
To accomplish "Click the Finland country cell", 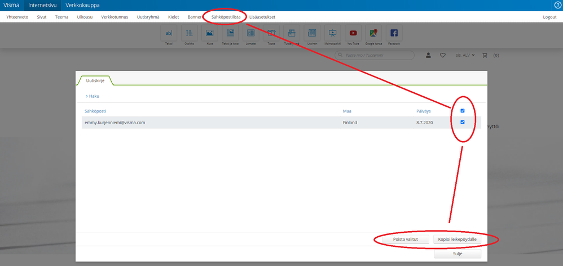I will click(x=350, y=123).
